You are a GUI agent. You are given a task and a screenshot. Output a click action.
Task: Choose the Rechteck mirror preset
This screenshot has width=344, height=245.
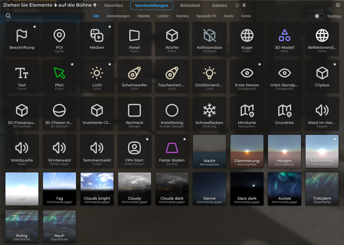134,114
